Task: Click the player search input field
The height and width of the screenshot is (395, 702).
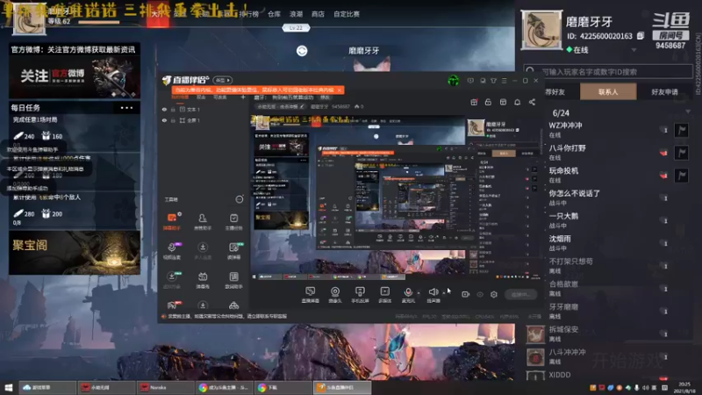Action: [608, 71]
